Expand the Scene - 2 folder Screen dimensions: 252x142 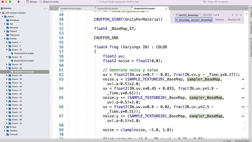click(x=7, y=46)
